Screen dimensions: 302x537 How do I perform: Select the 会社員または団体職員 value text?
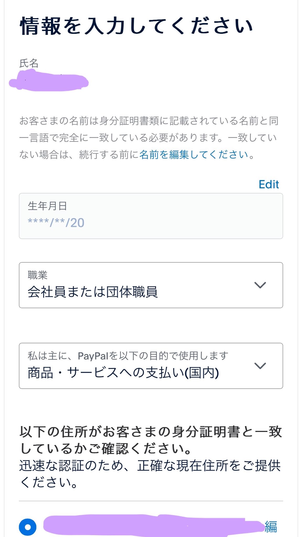tap(93, 292)
